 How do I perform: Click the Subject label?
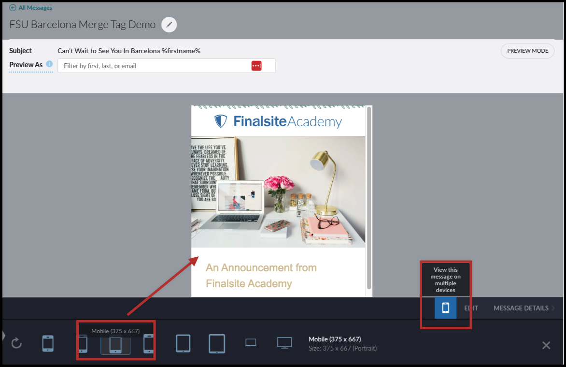(x=21, y=51)
